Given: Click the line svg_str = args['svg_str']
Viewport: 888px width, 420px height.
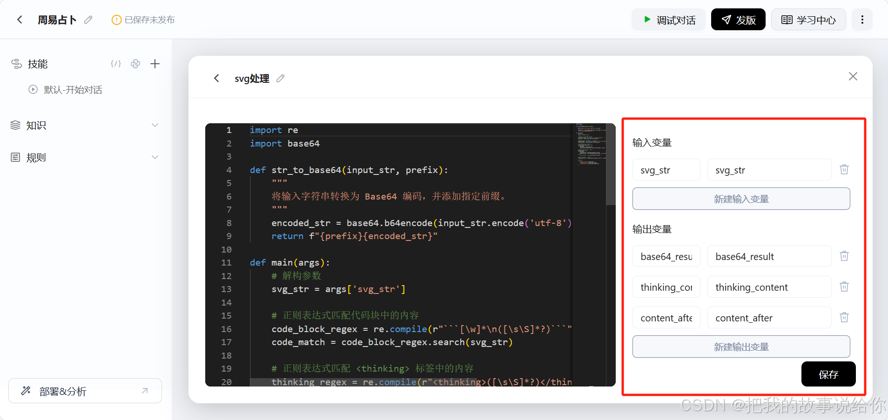Looking at the screenshot, I should pos(338,289).
